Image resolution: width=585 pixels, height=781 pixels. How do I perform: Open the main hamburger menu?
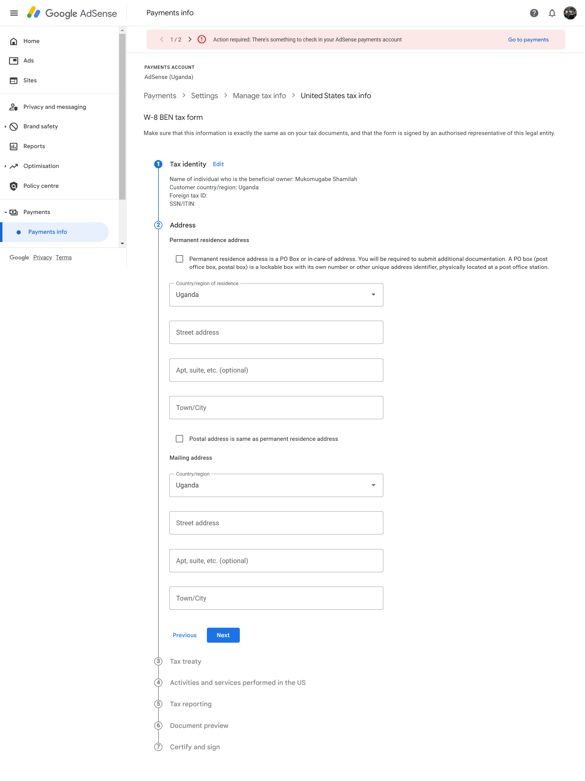coord(14,13)
